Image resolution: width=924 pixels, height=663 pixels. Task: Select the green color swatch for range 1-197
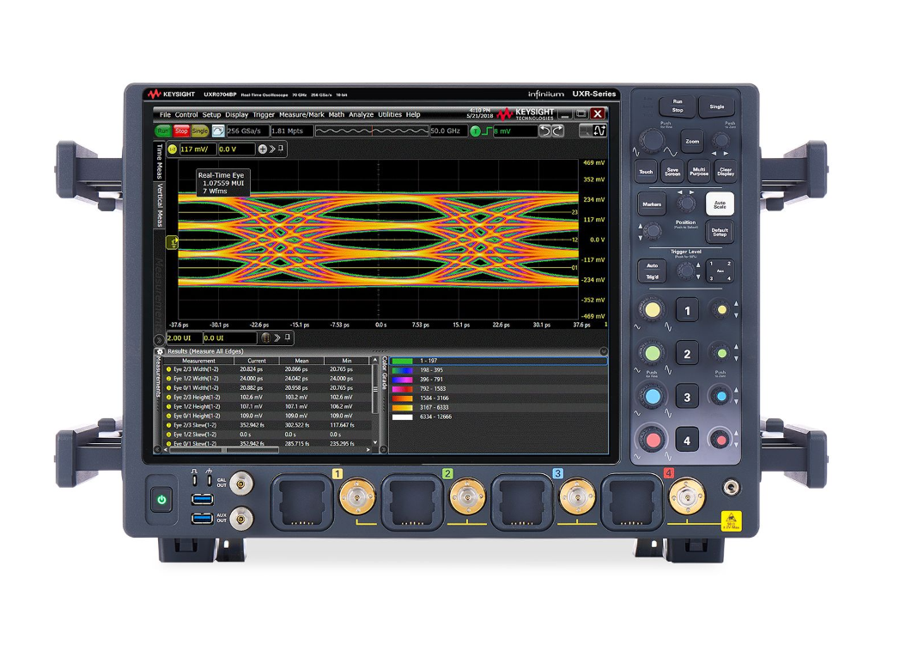tap(401, 360)
